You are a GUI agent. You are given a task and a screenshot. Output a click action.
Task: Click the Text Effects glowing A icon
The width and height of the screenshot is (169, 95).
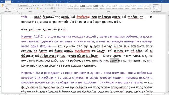tap(34, 8)
